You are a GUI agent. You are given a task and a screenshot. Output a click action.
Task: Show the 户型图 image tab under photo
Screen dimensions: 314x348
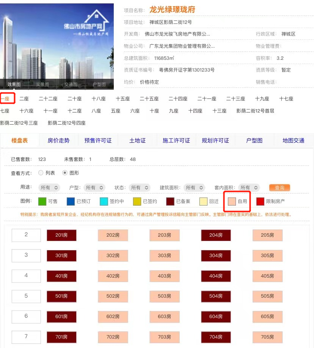tap(99, 84)
